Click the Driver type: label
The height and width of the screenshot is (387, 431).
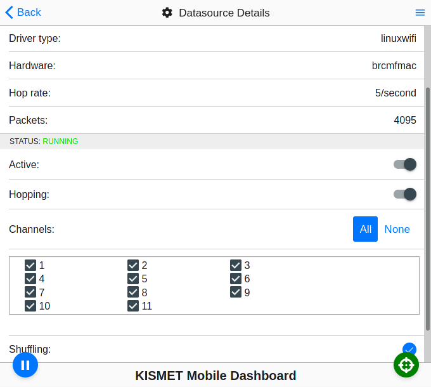click(35, 38)
